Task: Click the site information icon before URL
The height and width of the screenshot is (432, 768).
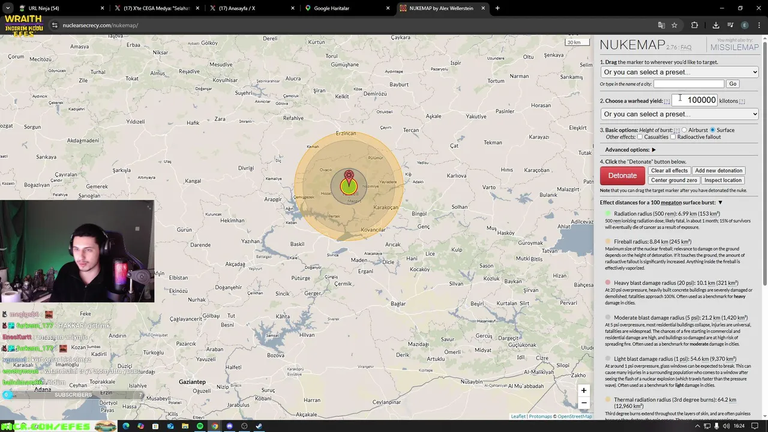Action: point(55,25)
